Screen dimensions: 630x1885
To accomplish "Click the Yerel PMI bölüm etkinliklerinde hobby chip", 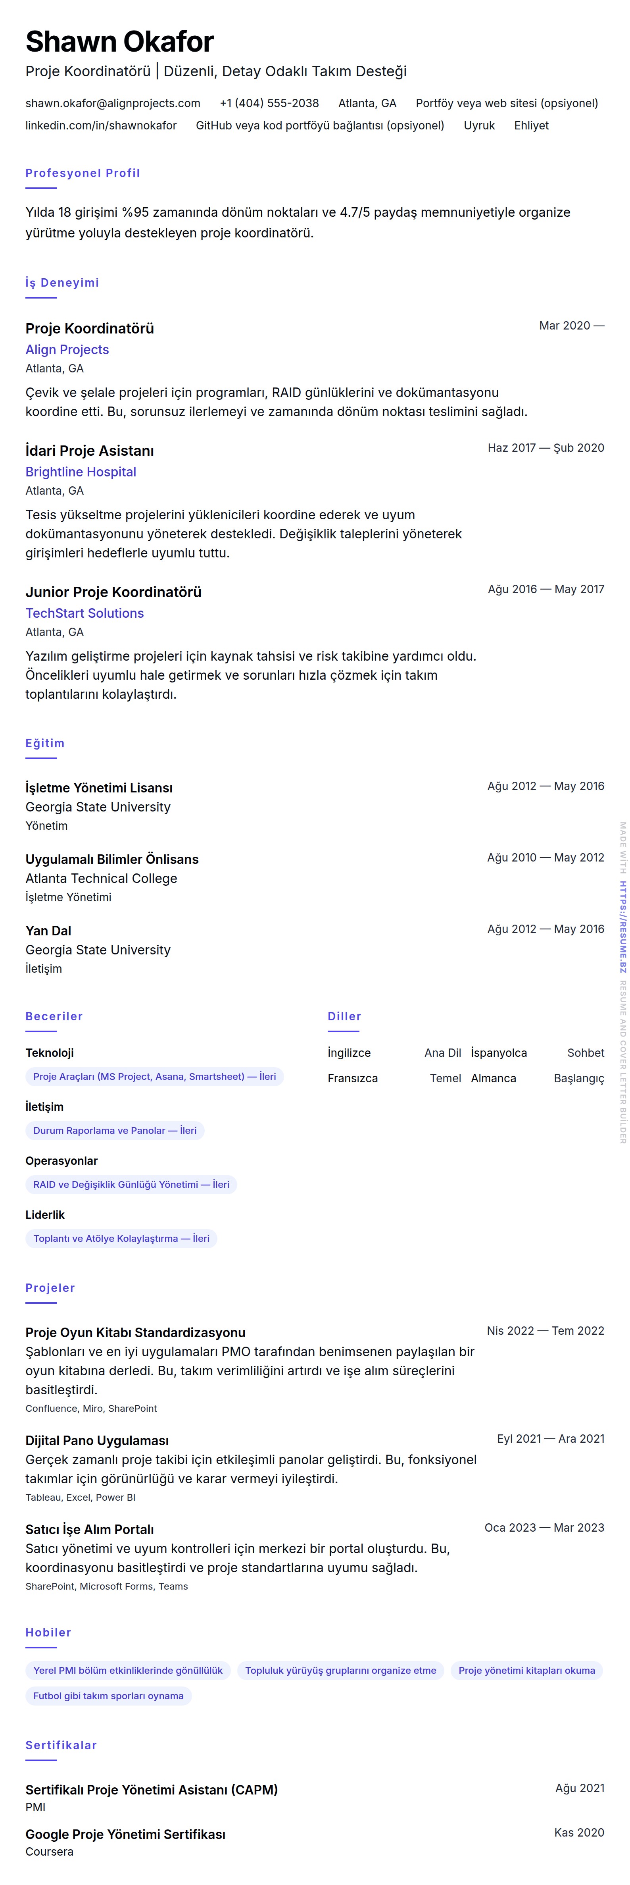I will point(128,1671).
